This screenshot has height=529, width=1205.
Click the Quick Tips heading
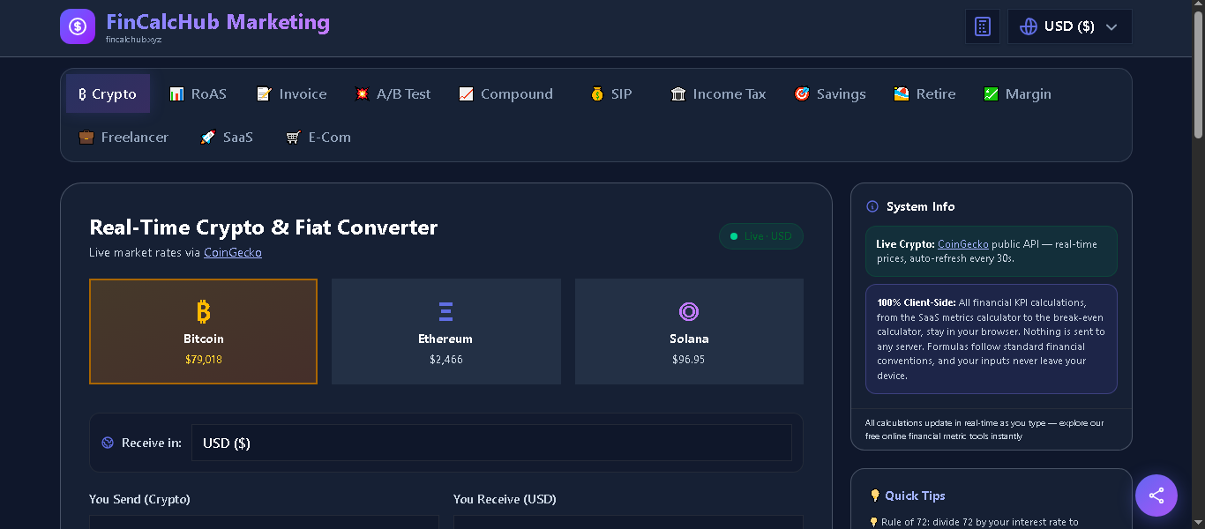point(915,495)
